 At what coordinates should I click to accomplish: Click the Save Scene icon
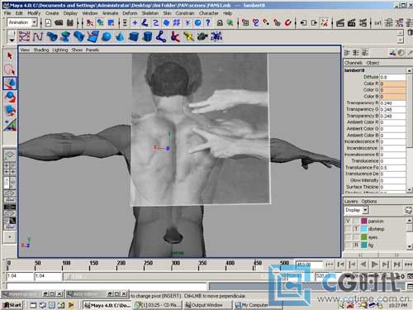point(70,22)
